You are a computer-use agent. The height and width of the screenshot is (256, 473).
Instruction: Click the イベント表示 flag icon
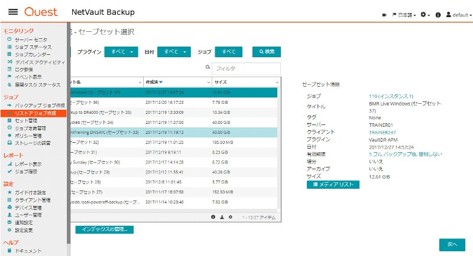(x=9, y=77)
